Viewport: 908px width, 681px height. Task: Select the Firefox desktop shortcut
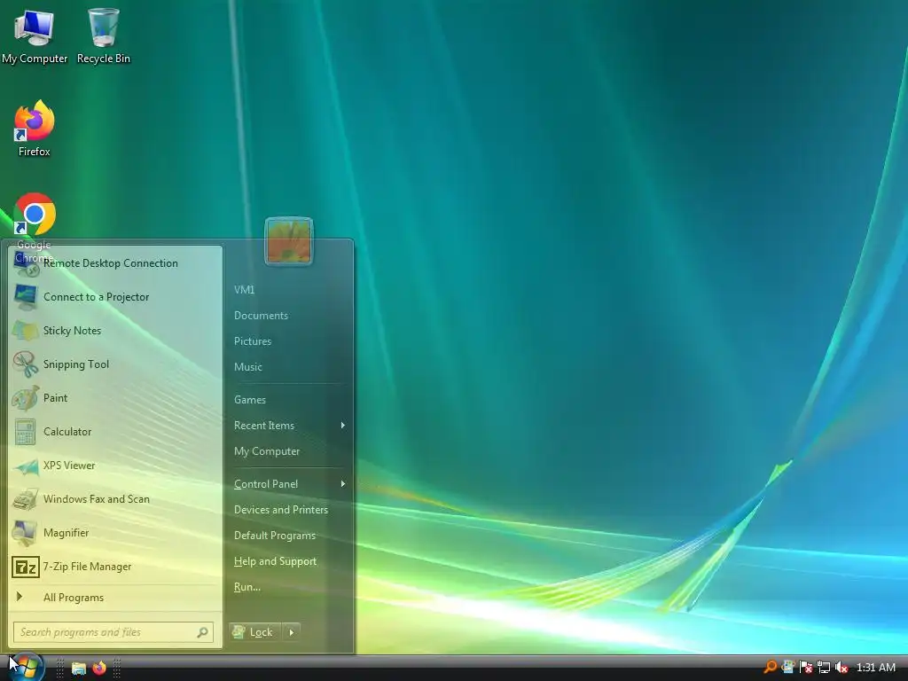click(x=35, y=129)
